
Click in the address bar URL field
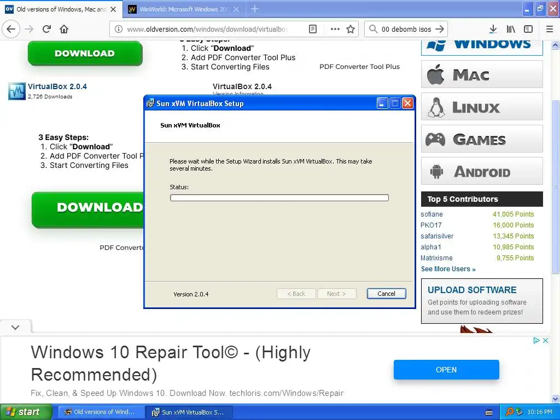[207, 29]
